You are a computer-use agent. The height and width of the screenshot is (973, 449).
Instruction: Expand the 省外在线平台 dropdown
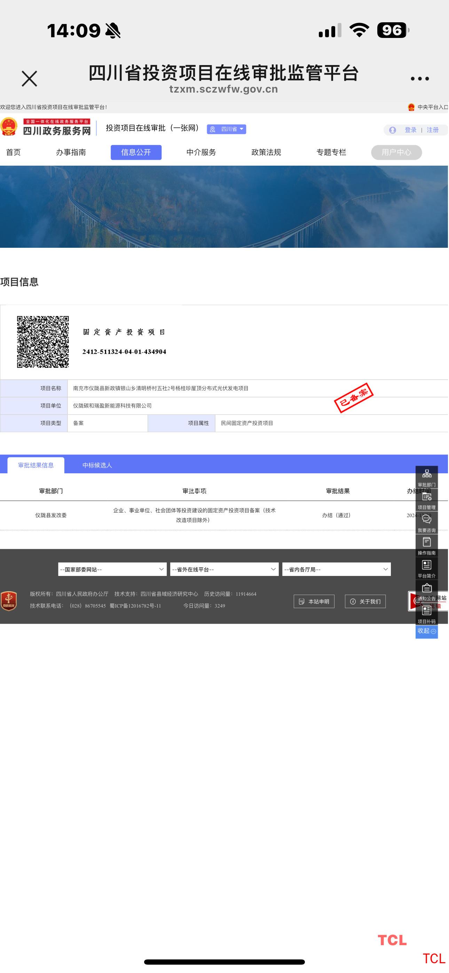click(x=224, y=569)
